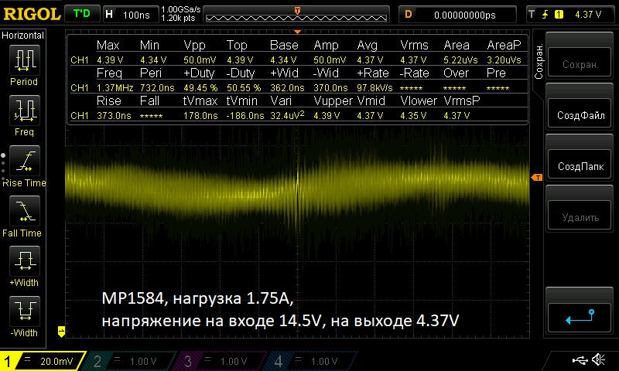Click the USB device status icon
Image resolution: width=619 pixels, height=371 pixels.
pos(580,360)
